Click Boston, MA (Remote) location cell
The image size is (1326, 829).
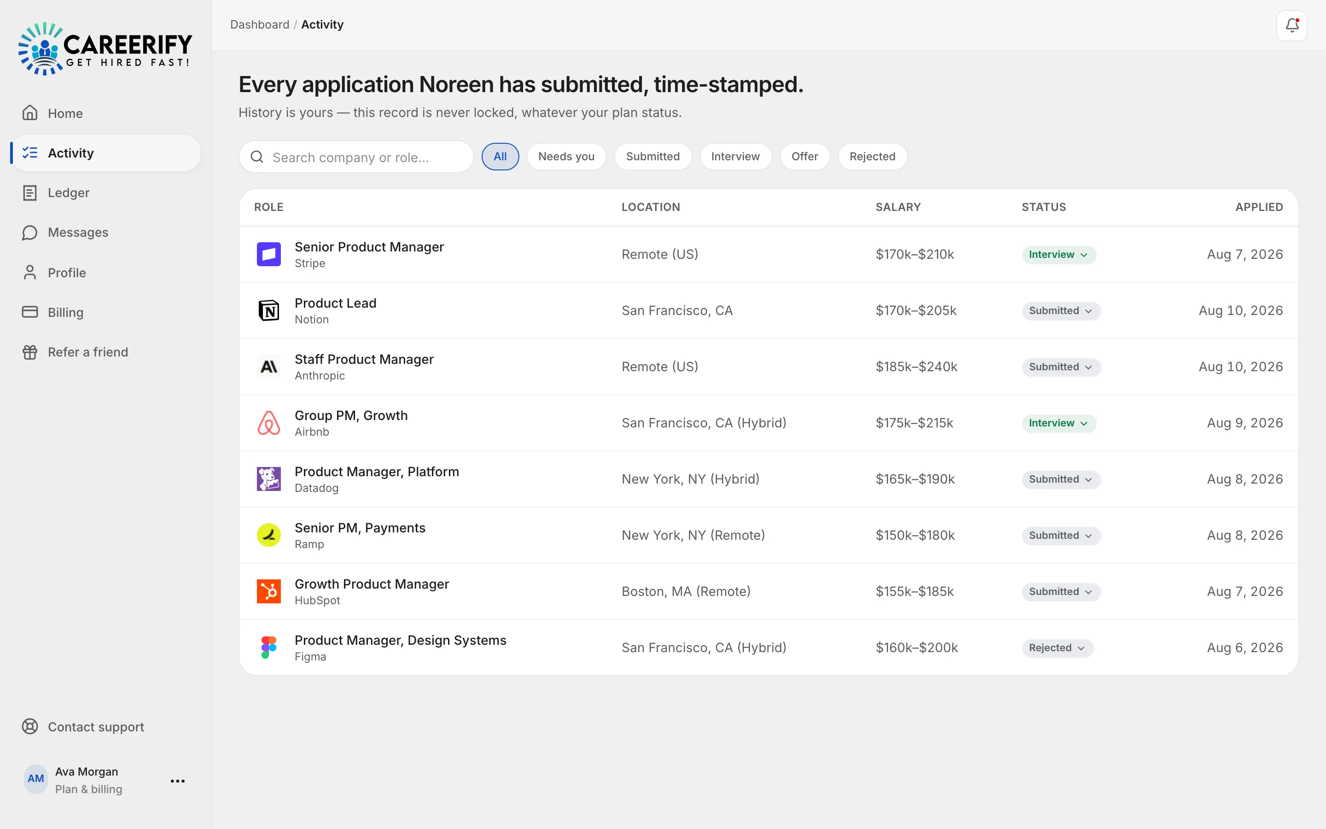[x=686, y=592]
